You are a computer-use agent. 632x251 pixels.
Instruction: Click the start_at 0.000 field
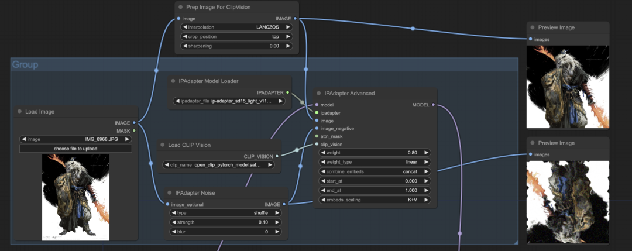click(x=375, y=181)
